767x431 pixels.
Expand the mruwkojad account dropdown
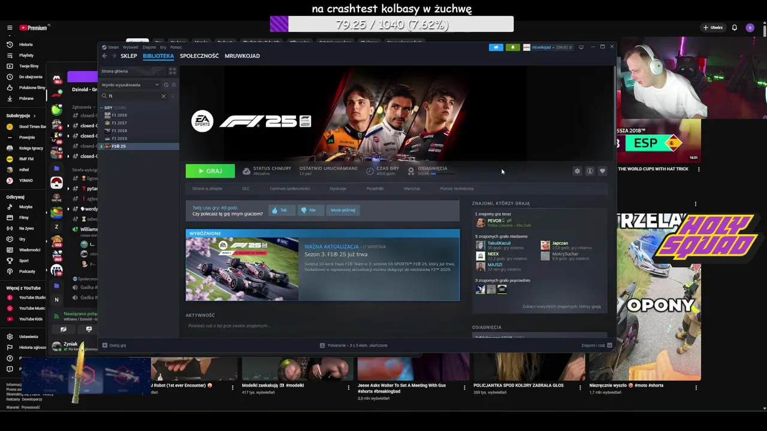[x=548, y=47]
